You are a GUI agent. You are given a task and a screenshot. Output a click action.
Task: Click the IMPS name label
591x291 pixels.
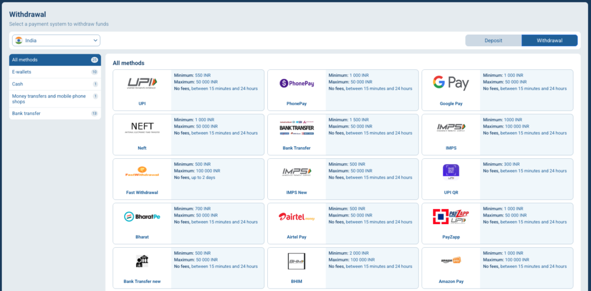pyautogui.click(x=451, y=148)
